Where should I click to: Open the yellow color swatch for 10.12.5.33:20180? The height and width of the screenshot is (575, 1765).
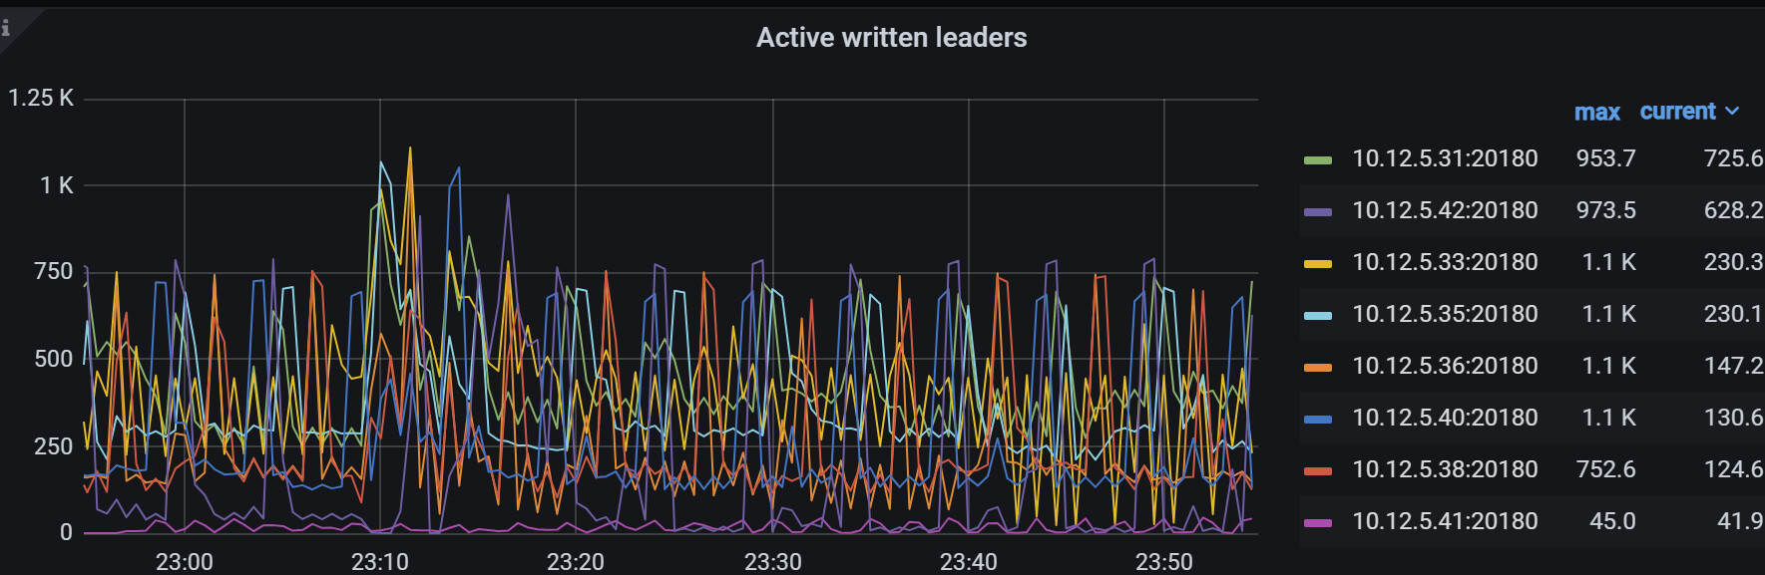pos(1318,263)
